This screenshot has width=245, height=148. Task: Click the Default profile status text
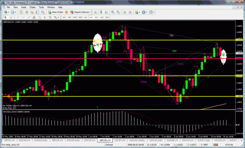[x=109, y=145]
